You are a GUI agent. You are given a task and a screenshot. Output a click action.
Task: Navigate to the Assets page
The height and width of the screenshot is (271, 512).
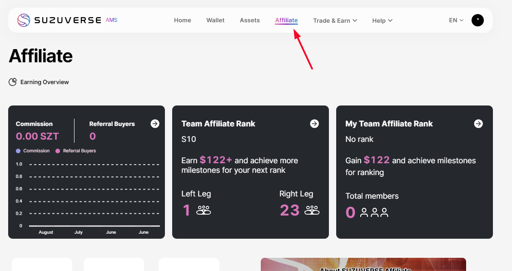coord(250,20)
